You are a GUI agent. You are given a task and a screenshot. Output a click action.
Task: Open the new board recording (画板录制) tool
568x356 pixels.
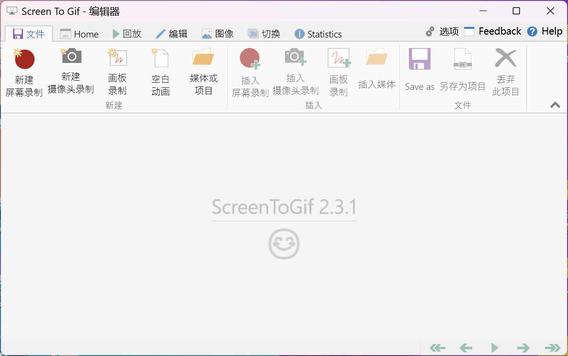[117, 72]
